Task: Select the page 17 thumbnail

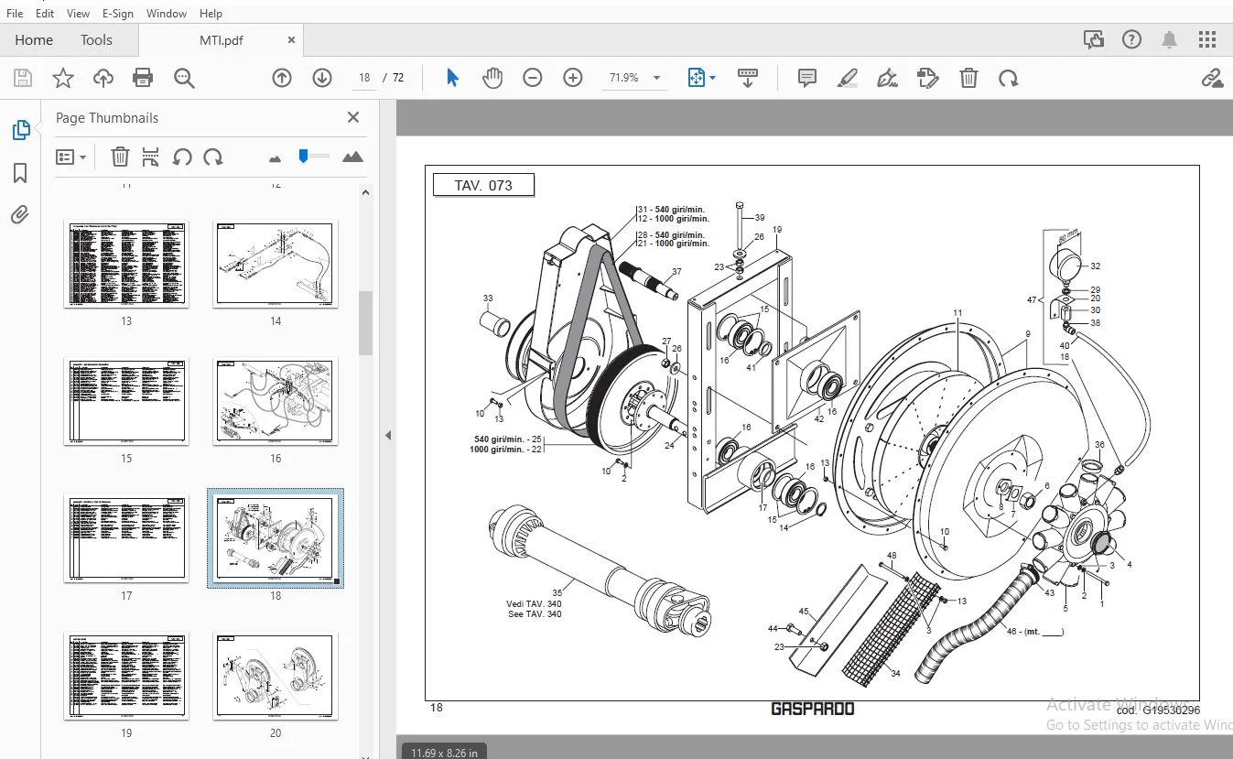Action: pyautogui.click(x=126, y=538)
